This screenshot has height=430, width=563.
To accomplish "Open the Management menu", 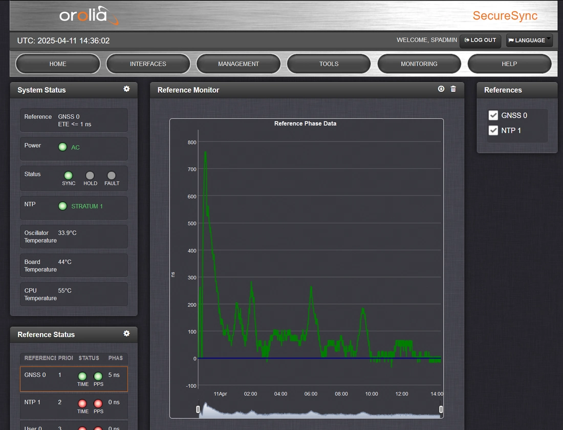I will 239,64.
